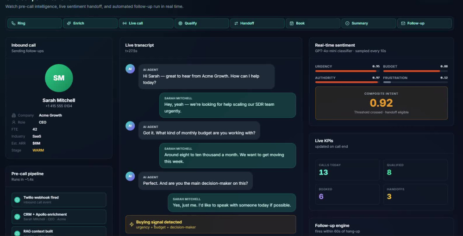Click the envelope icon in Follow-up step
The image size is (463, 236).
pos(403,23)
